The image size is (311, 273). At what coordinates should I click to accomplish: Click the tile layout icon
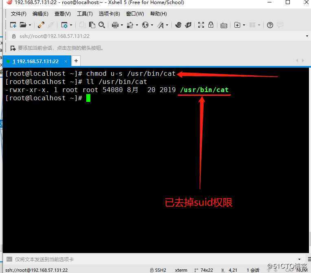(252, 25)
